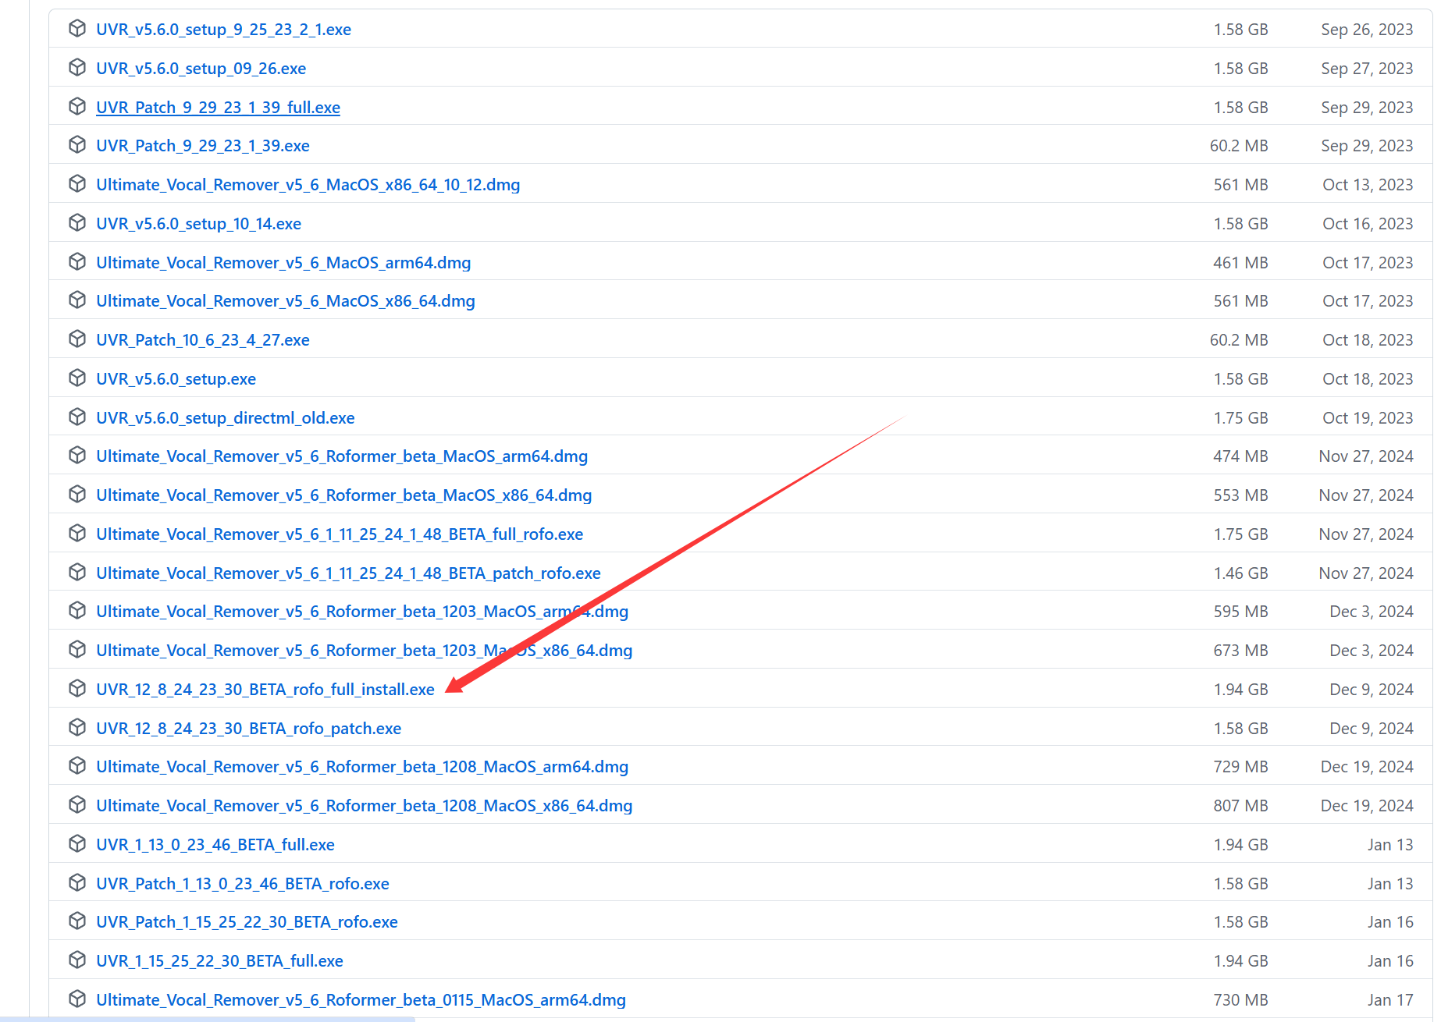Image resolution: width=1441 pixels, height=1022 pixels.
Task: Download UVR_12_8_24_23_30_BETA_rofo_full_install.exe
Action: point(265,690)
